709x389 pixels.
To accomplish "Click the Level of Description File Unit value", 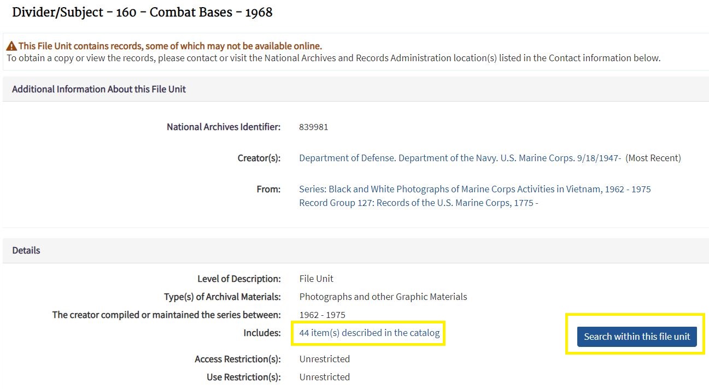I will pos(317,279).
